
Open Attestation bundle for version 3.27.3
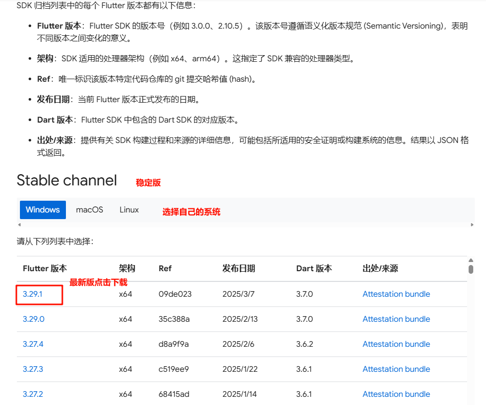point(396,369)
